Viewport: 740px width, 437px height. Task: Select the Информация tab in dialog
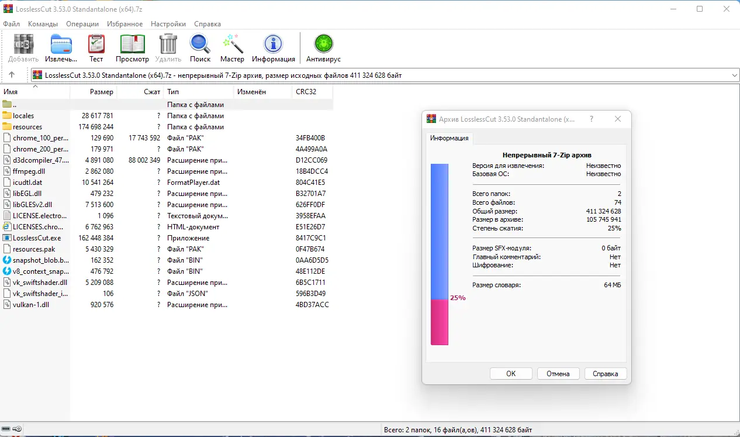click(x=449, y=138)
